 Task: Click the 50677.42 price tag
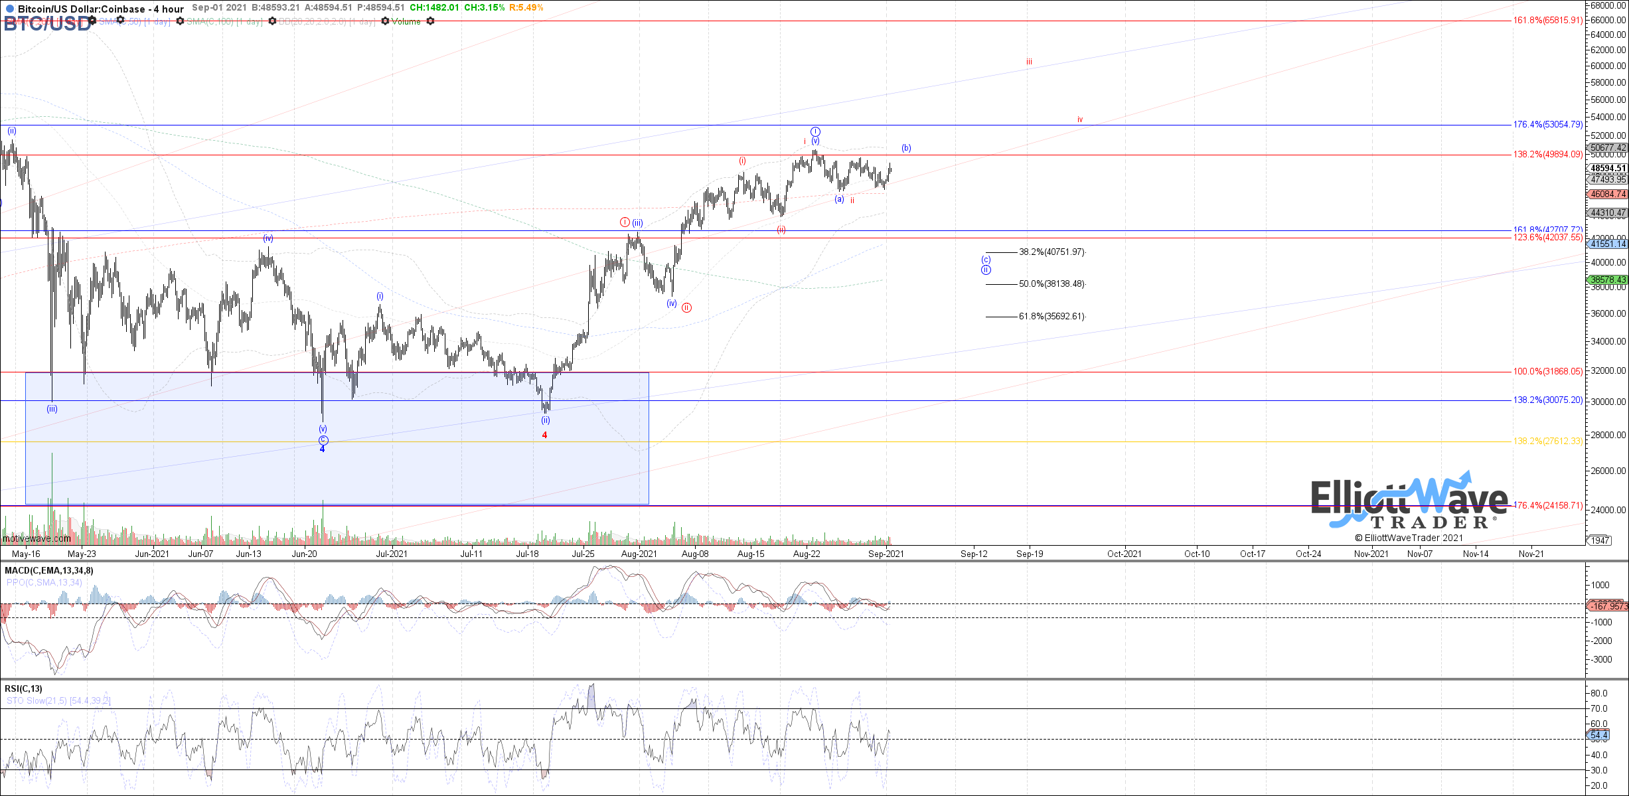click(1607, 148)
